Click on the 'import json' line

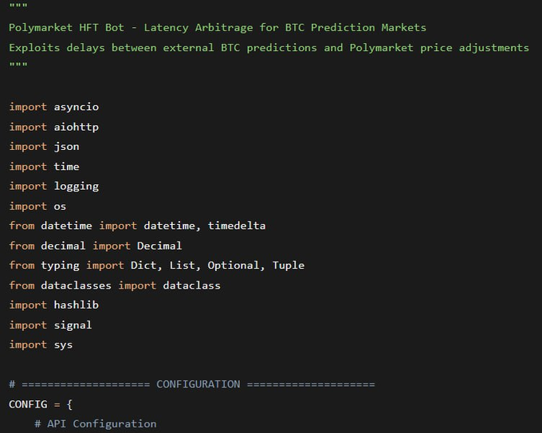pyautogui.click(x=44, y=147)
